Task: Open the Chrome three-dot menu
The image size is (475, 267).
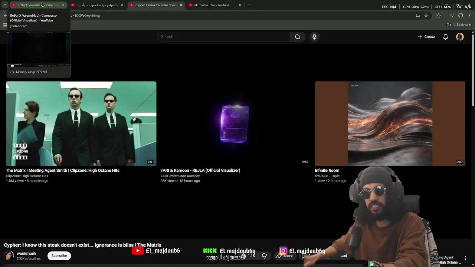Action: click(470, 16)
